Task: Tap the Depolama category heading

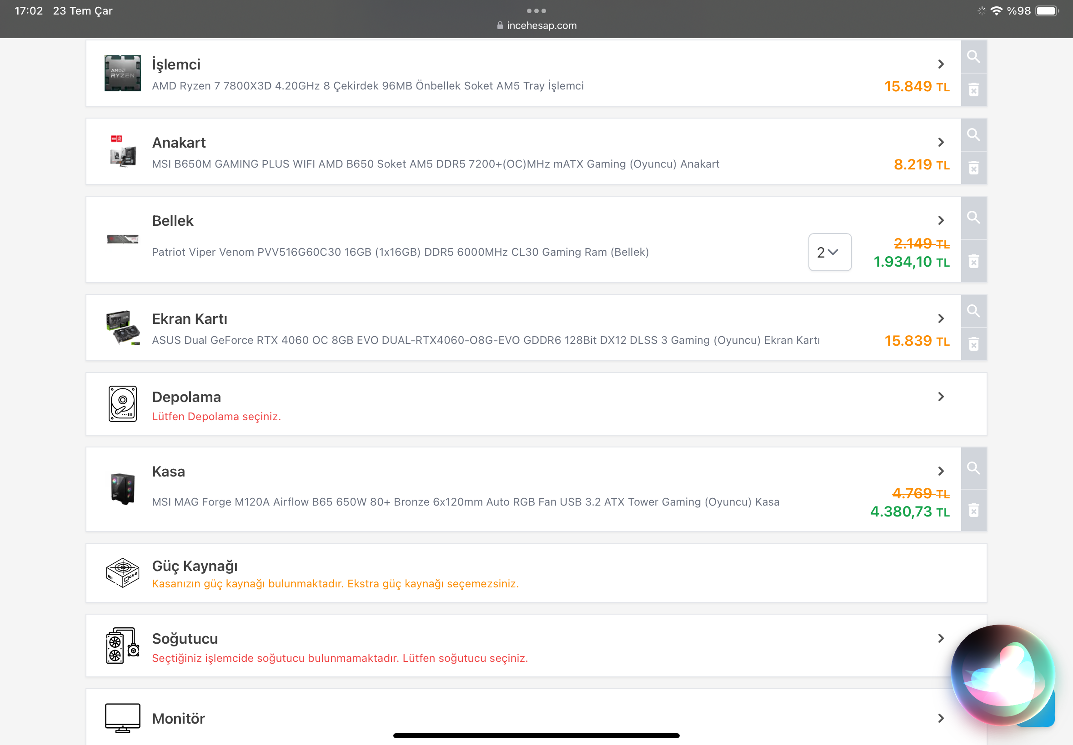Action: click(x=186, y=397)
